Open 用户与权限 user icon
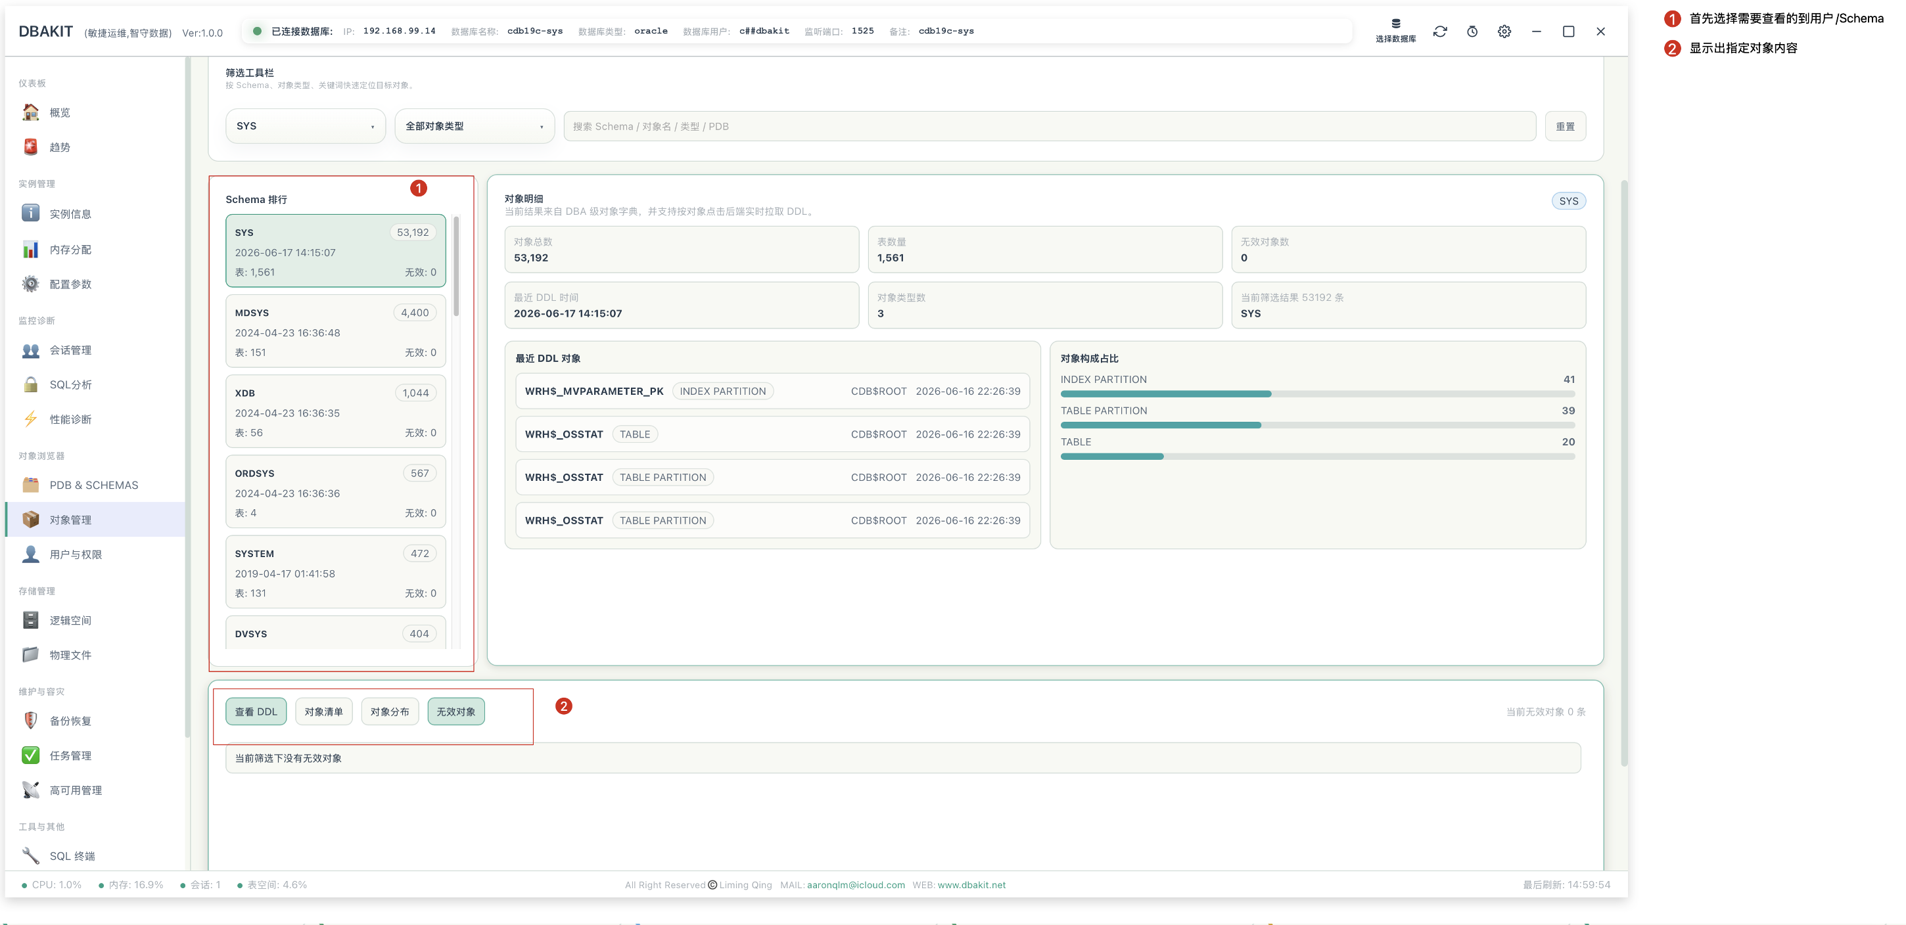This screenshot has height=925, width=1906. click(x=30, y=554)
